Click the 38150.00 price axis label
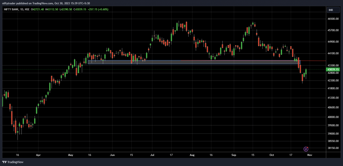The width and height of the screenshot is (343, 166). (333, 148)
